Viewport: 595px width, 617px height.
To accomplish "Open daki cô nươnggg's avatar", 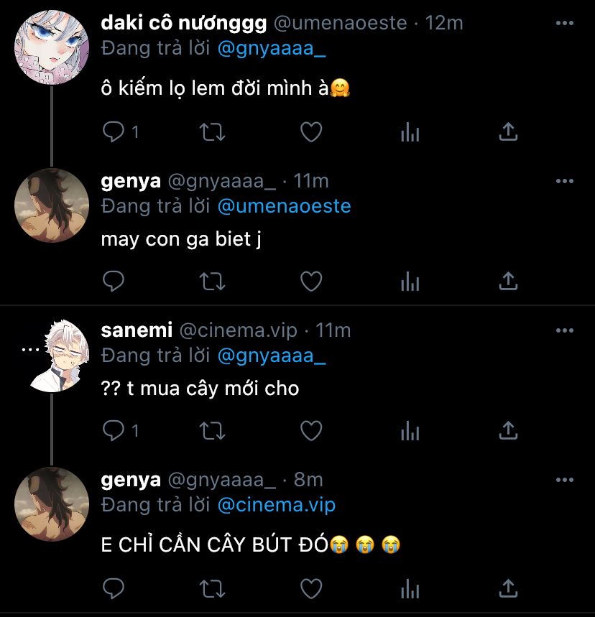I will (52, 47).
